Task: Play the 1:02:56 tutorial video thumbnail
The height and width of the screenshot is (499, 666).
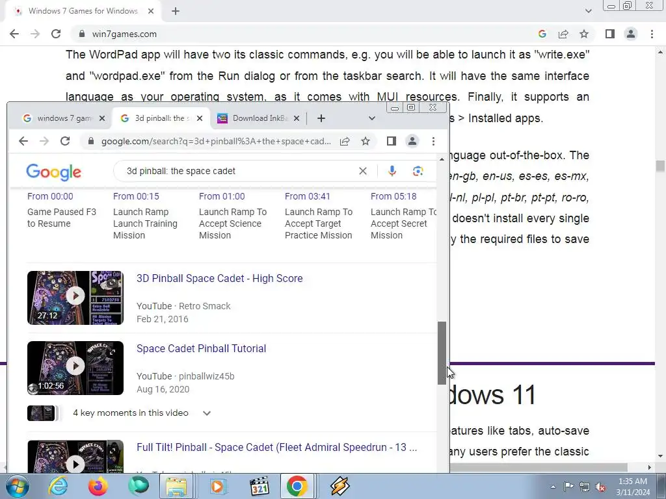Action: (x=75, y=368)
